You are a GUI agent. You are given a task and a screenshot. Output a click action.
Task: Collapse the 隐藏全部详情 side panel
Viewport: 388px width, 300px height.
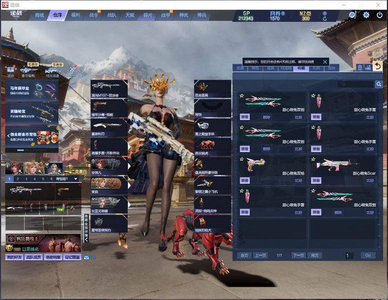coord(86,228)
